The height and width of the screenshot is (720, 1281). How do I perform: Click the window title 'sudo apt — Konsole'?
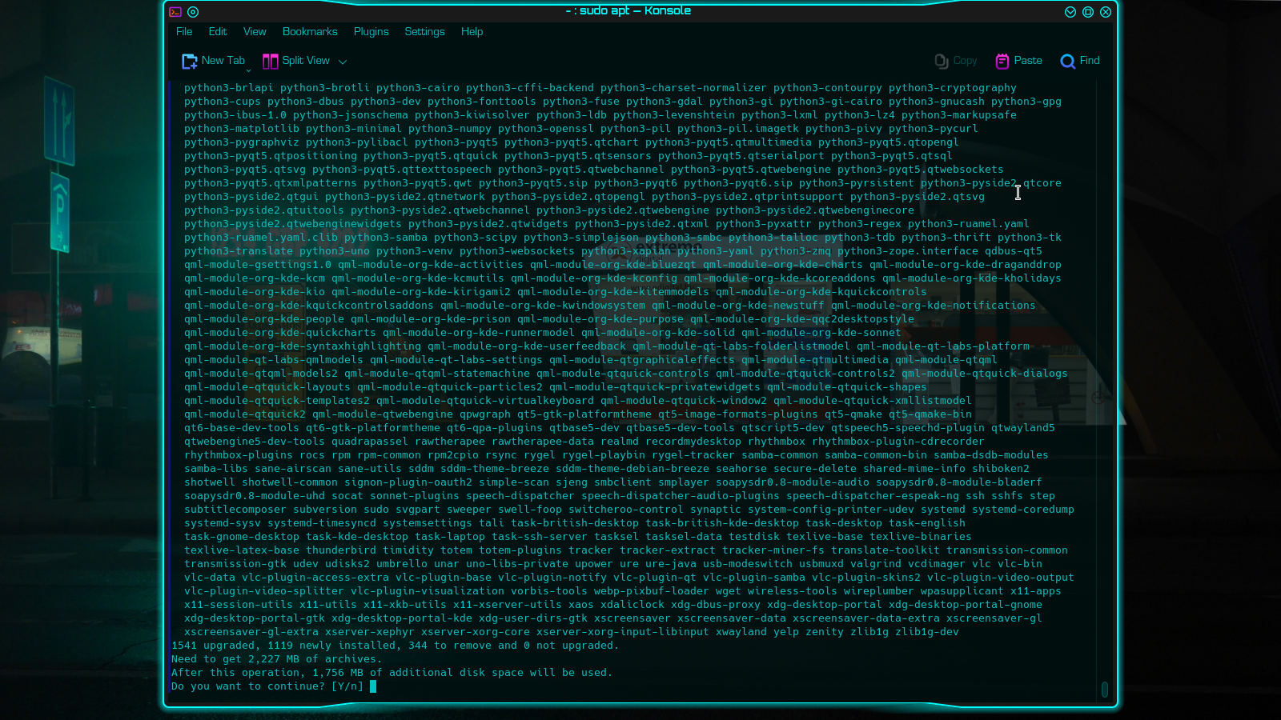(x=635, y=10)
